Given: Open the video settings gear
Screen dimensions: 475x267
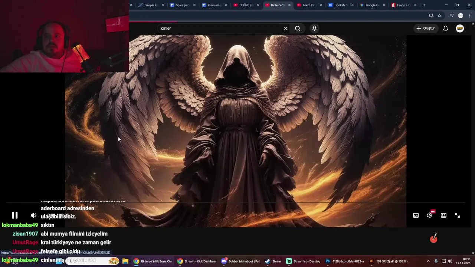Looking at the screenshot, I should [x=430, y=215].
